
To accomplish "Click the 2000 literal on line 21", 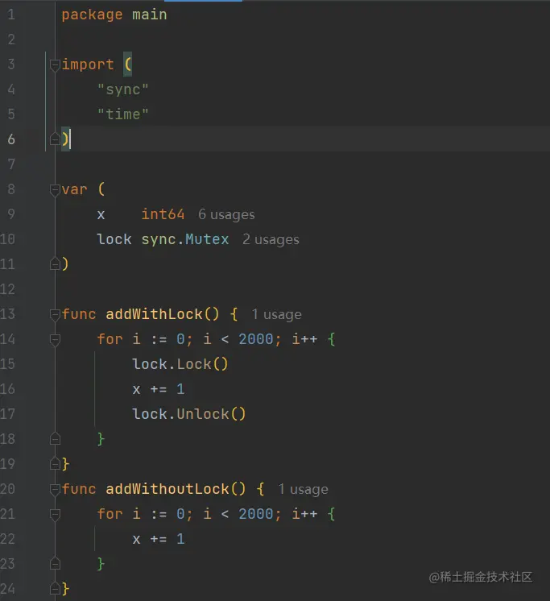I will point(256,514).
